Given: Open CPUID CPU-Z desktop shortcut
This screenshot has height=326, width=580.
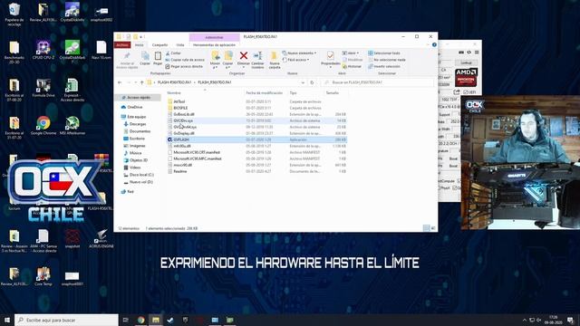Looking at the screenshot, I should click(x=43, y=51).
